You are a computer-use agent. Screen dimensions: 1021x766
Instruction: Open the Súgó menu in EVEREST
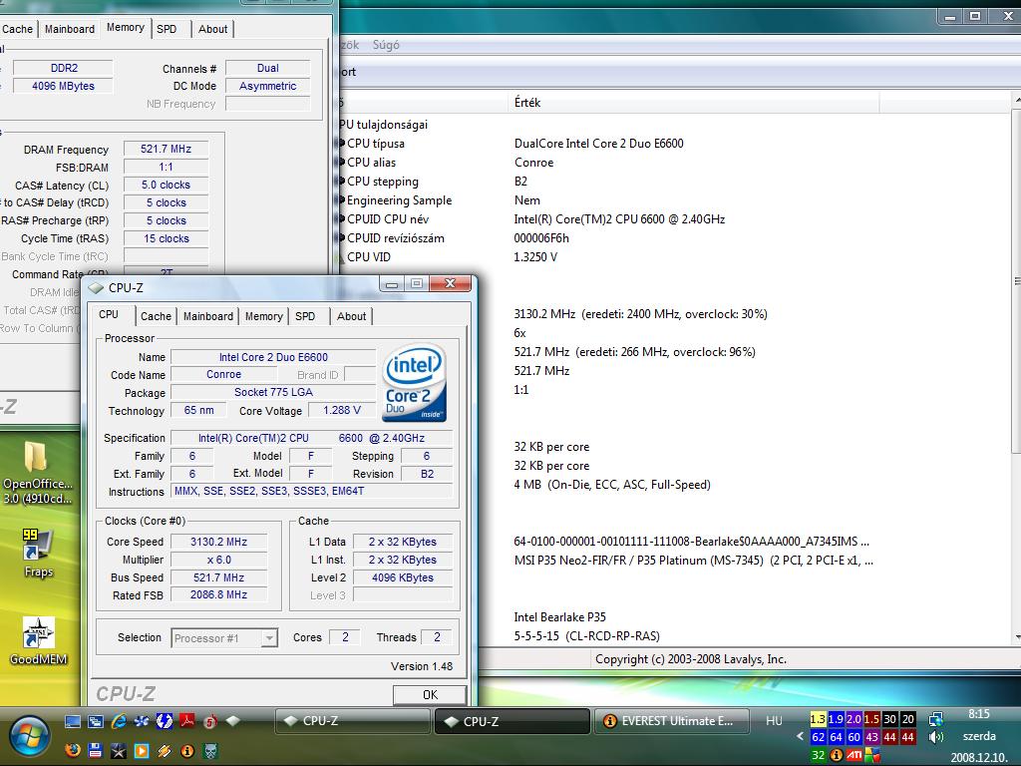pos(386,45)
